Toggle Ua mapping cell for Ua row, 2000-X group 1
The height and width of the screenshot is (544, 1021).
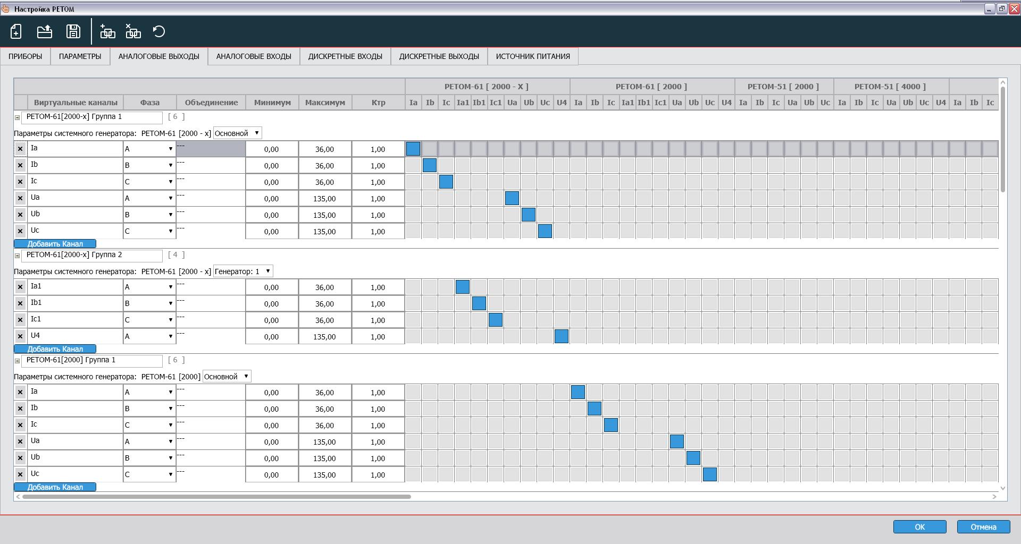click(512, 198)
